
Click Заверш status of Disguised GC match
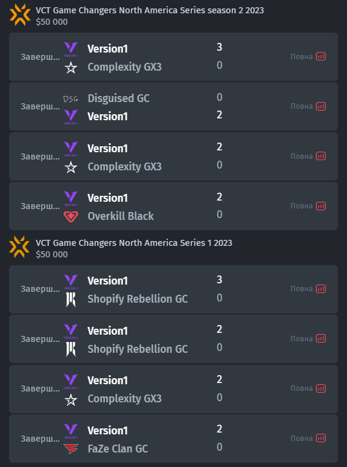pyautogui.click(x=40, y=106)
